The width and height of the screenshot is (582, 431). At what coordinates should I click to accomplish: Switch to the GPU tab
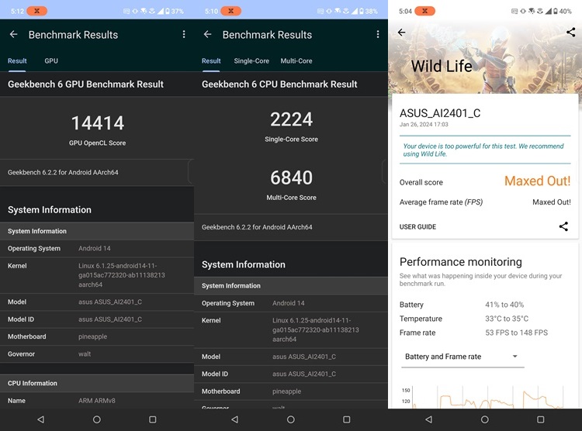(51, 60)
